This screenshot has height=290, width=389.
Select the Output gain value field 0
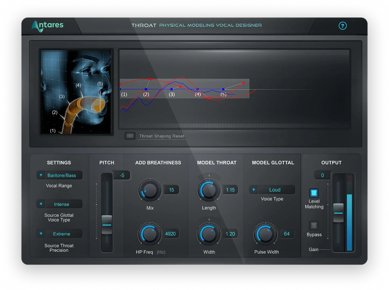[322, 175]
